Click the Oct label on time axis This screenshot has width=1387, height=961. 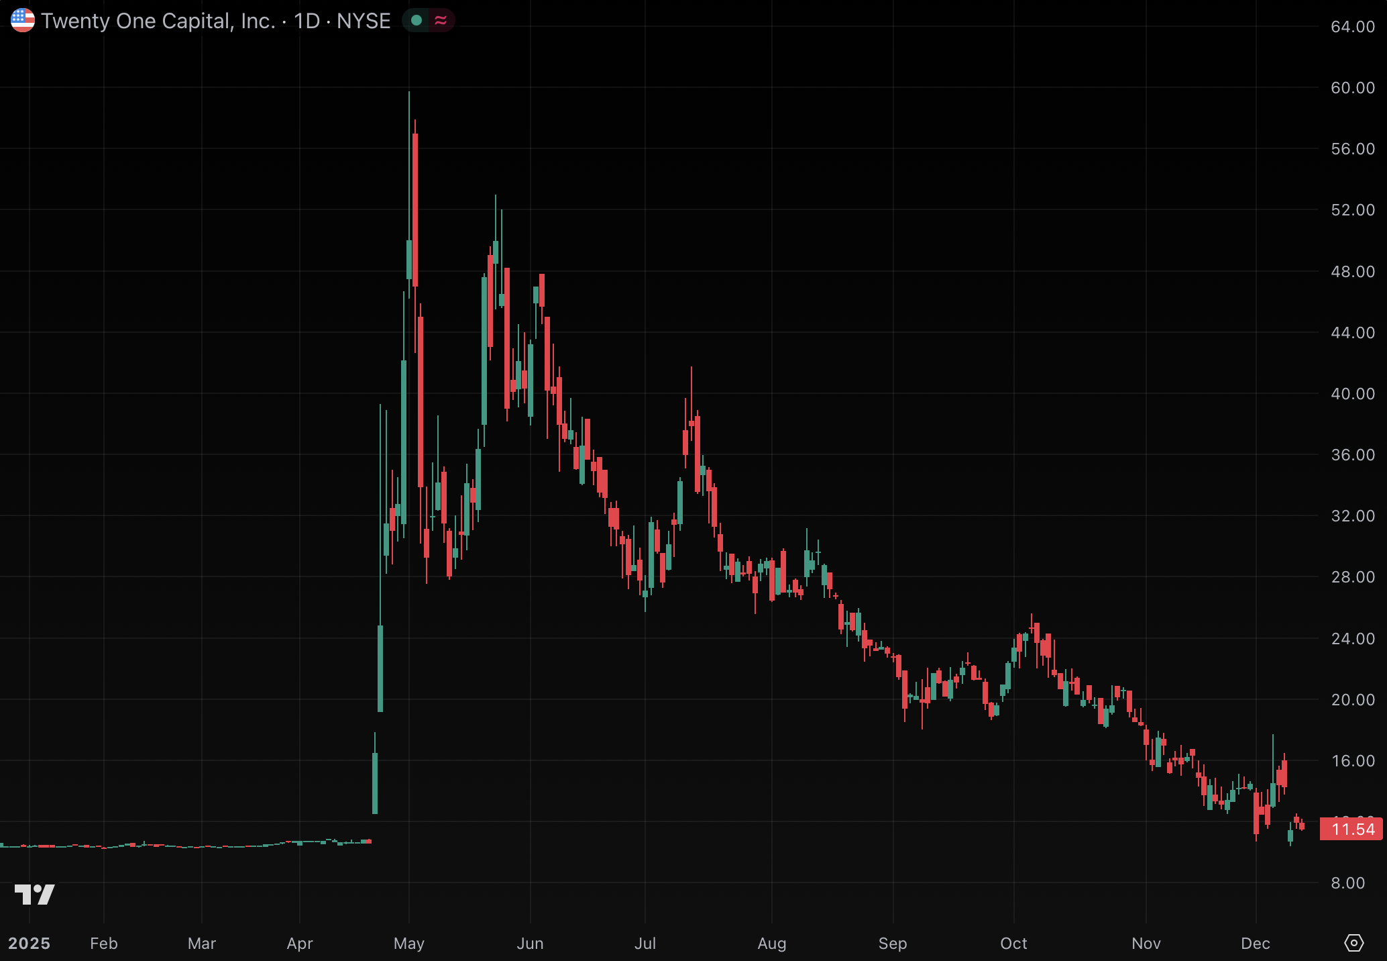[1013, 944]
